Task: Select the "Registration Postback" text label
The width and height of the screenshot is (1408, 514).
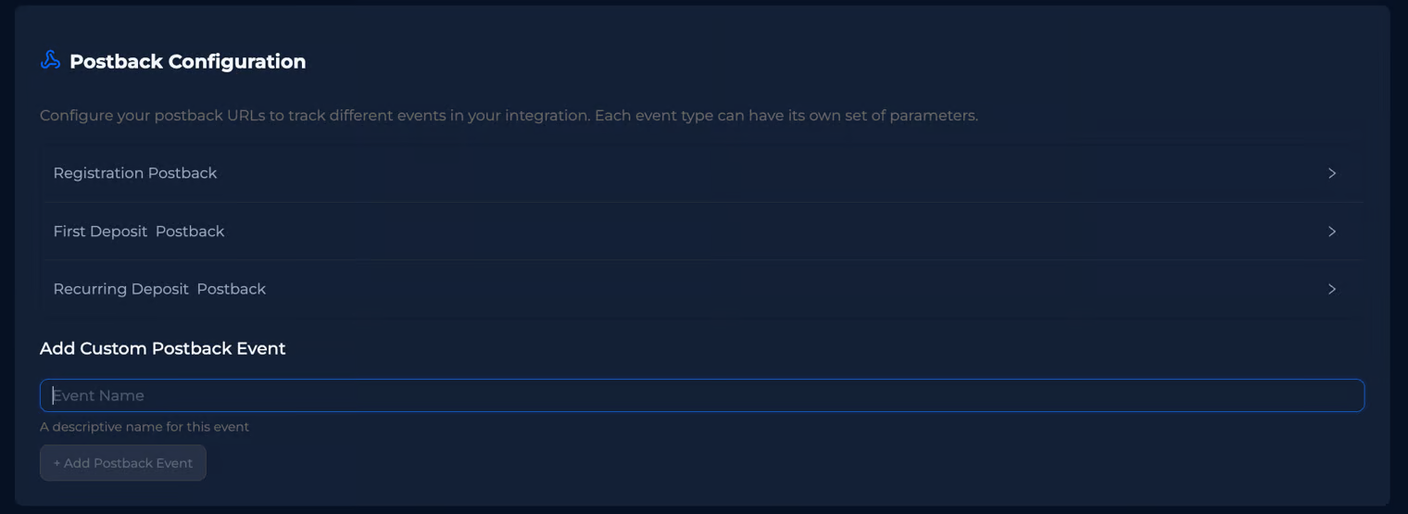Action: pos(135,173)
